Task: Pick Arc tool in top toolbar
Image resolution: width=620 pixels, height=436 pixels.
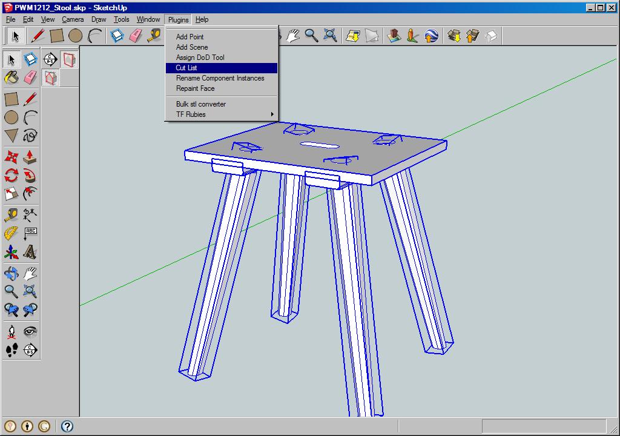Action: (94, 36)
